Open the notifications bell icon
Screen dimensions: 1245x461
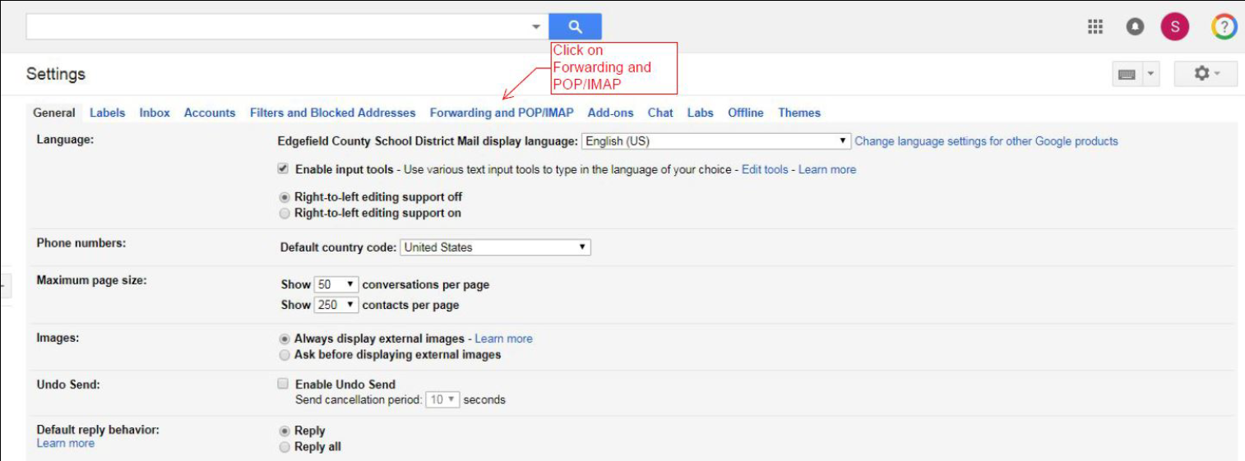pos(1135,27)
